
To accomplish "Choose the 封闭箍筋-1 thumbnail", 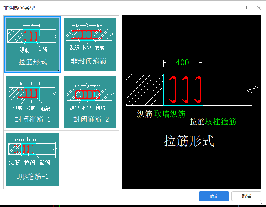I will click(32, 102).
